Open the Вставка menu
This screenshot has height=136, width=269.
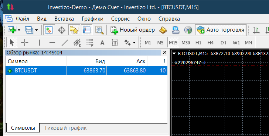(x=64, y=19)
